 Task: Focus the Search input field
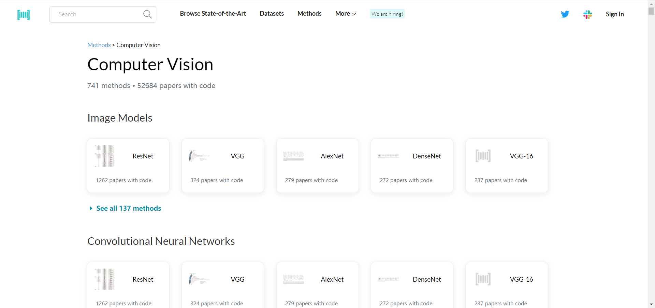pyautogui.click(x=103, y=14)
